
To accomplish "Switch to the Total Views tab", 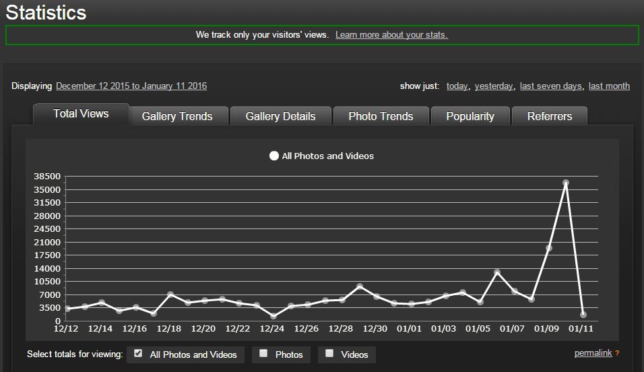I will click(81, 114).
